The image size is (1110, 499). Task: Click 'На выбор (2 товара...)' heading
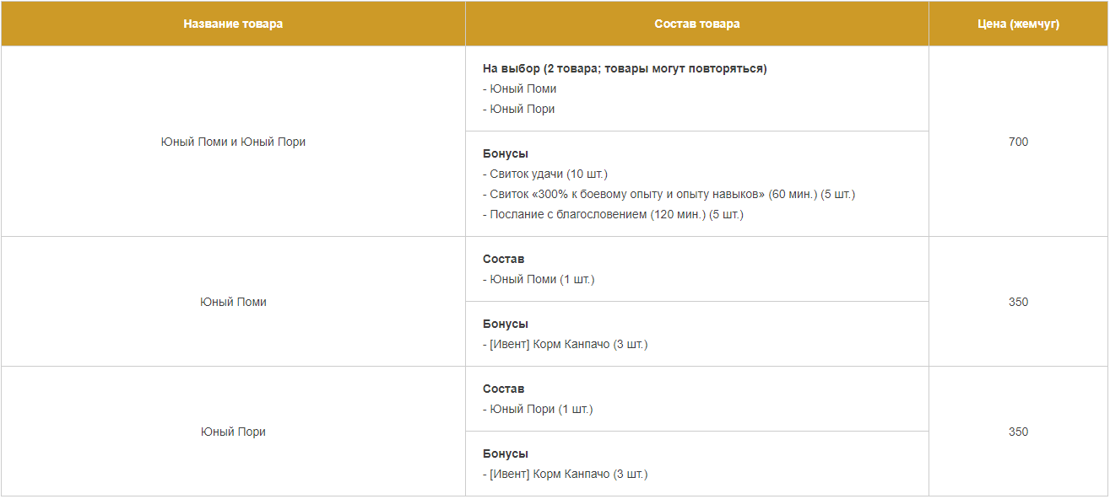[x=625, y=68]
